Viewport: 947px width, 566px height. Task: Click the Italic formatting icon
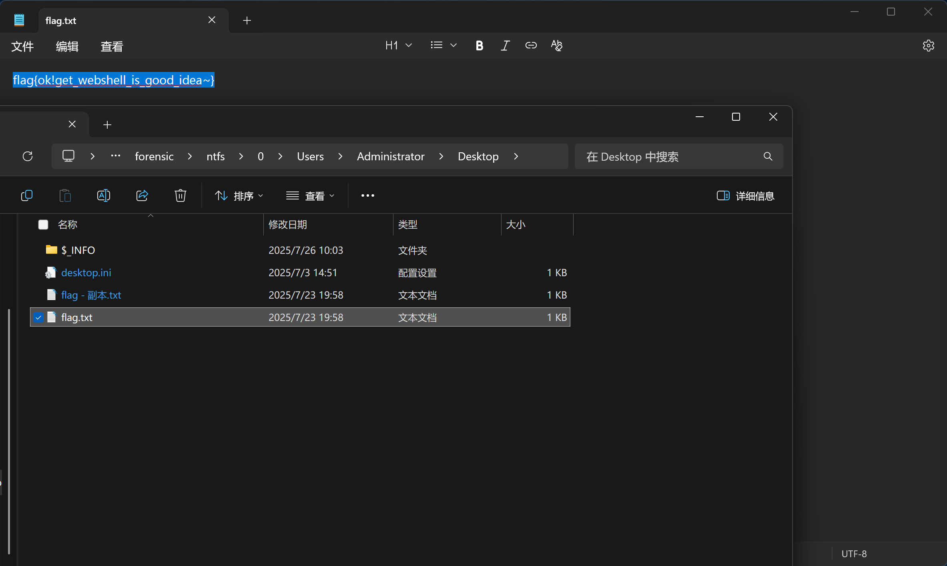click(x=505, y=46)
